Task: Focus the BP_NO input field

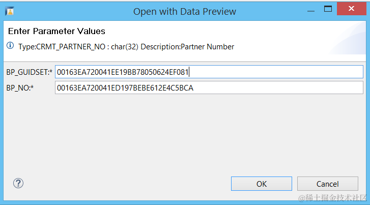Action: coord(209,87)
